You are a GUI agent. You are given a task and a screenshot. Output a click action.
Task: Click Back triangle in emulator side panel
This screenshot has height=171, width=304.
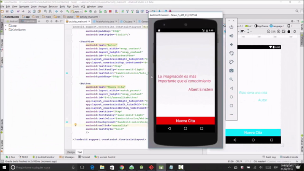coord(231,88)
